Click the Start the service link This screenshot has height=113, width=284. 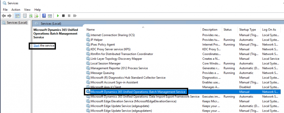36,45
